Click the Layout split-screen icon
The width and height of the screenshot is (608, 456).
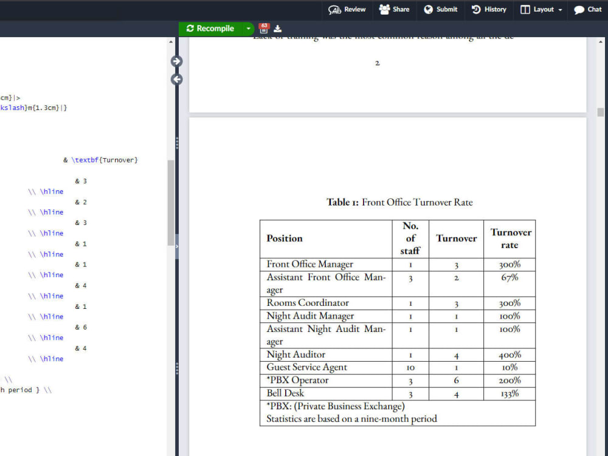tap(526, 9)
